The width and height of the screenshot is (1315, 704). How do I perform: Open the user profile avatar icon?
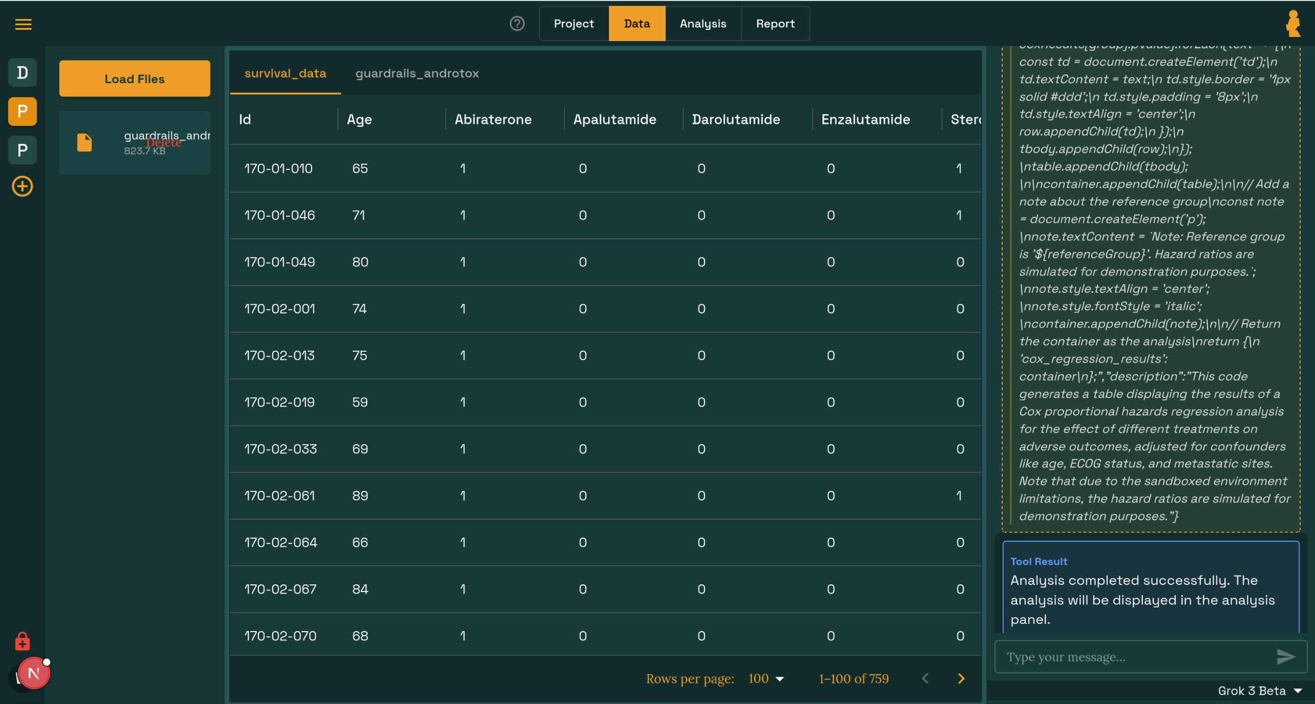click(x=1293, y=24)
